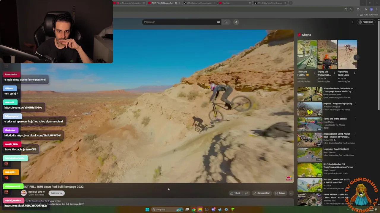Open options for Impossible Hill Climb Andler video
The image size is (380, 213).
coord(356,134)
